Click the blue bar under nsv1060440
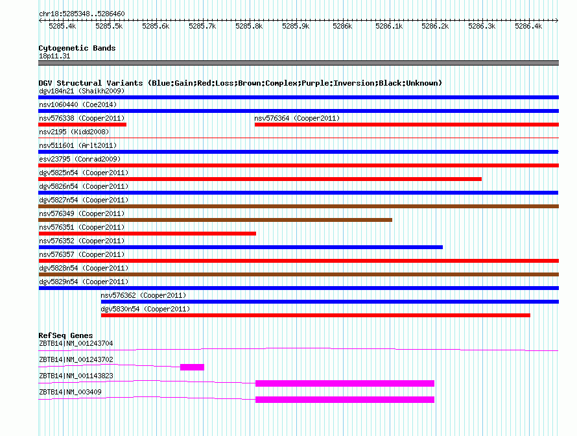577x436 pixels. coord(298,111)
